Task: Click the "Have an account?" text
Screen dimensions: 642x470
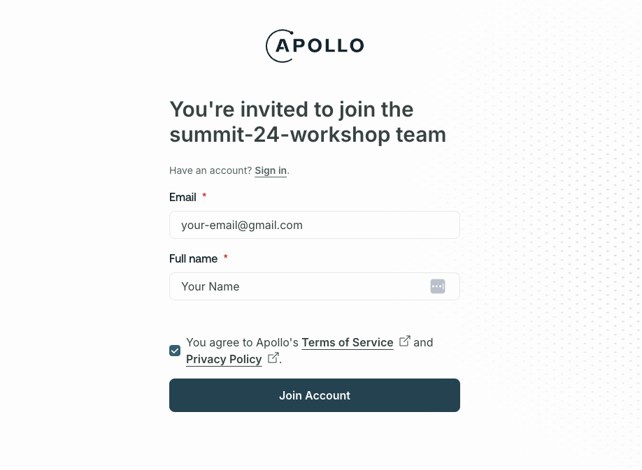Action: tap(211, 170)
